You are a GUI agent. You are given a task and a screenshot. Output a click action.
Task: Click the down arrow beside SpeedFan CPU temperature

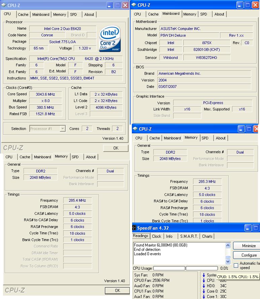pos(203,280)
